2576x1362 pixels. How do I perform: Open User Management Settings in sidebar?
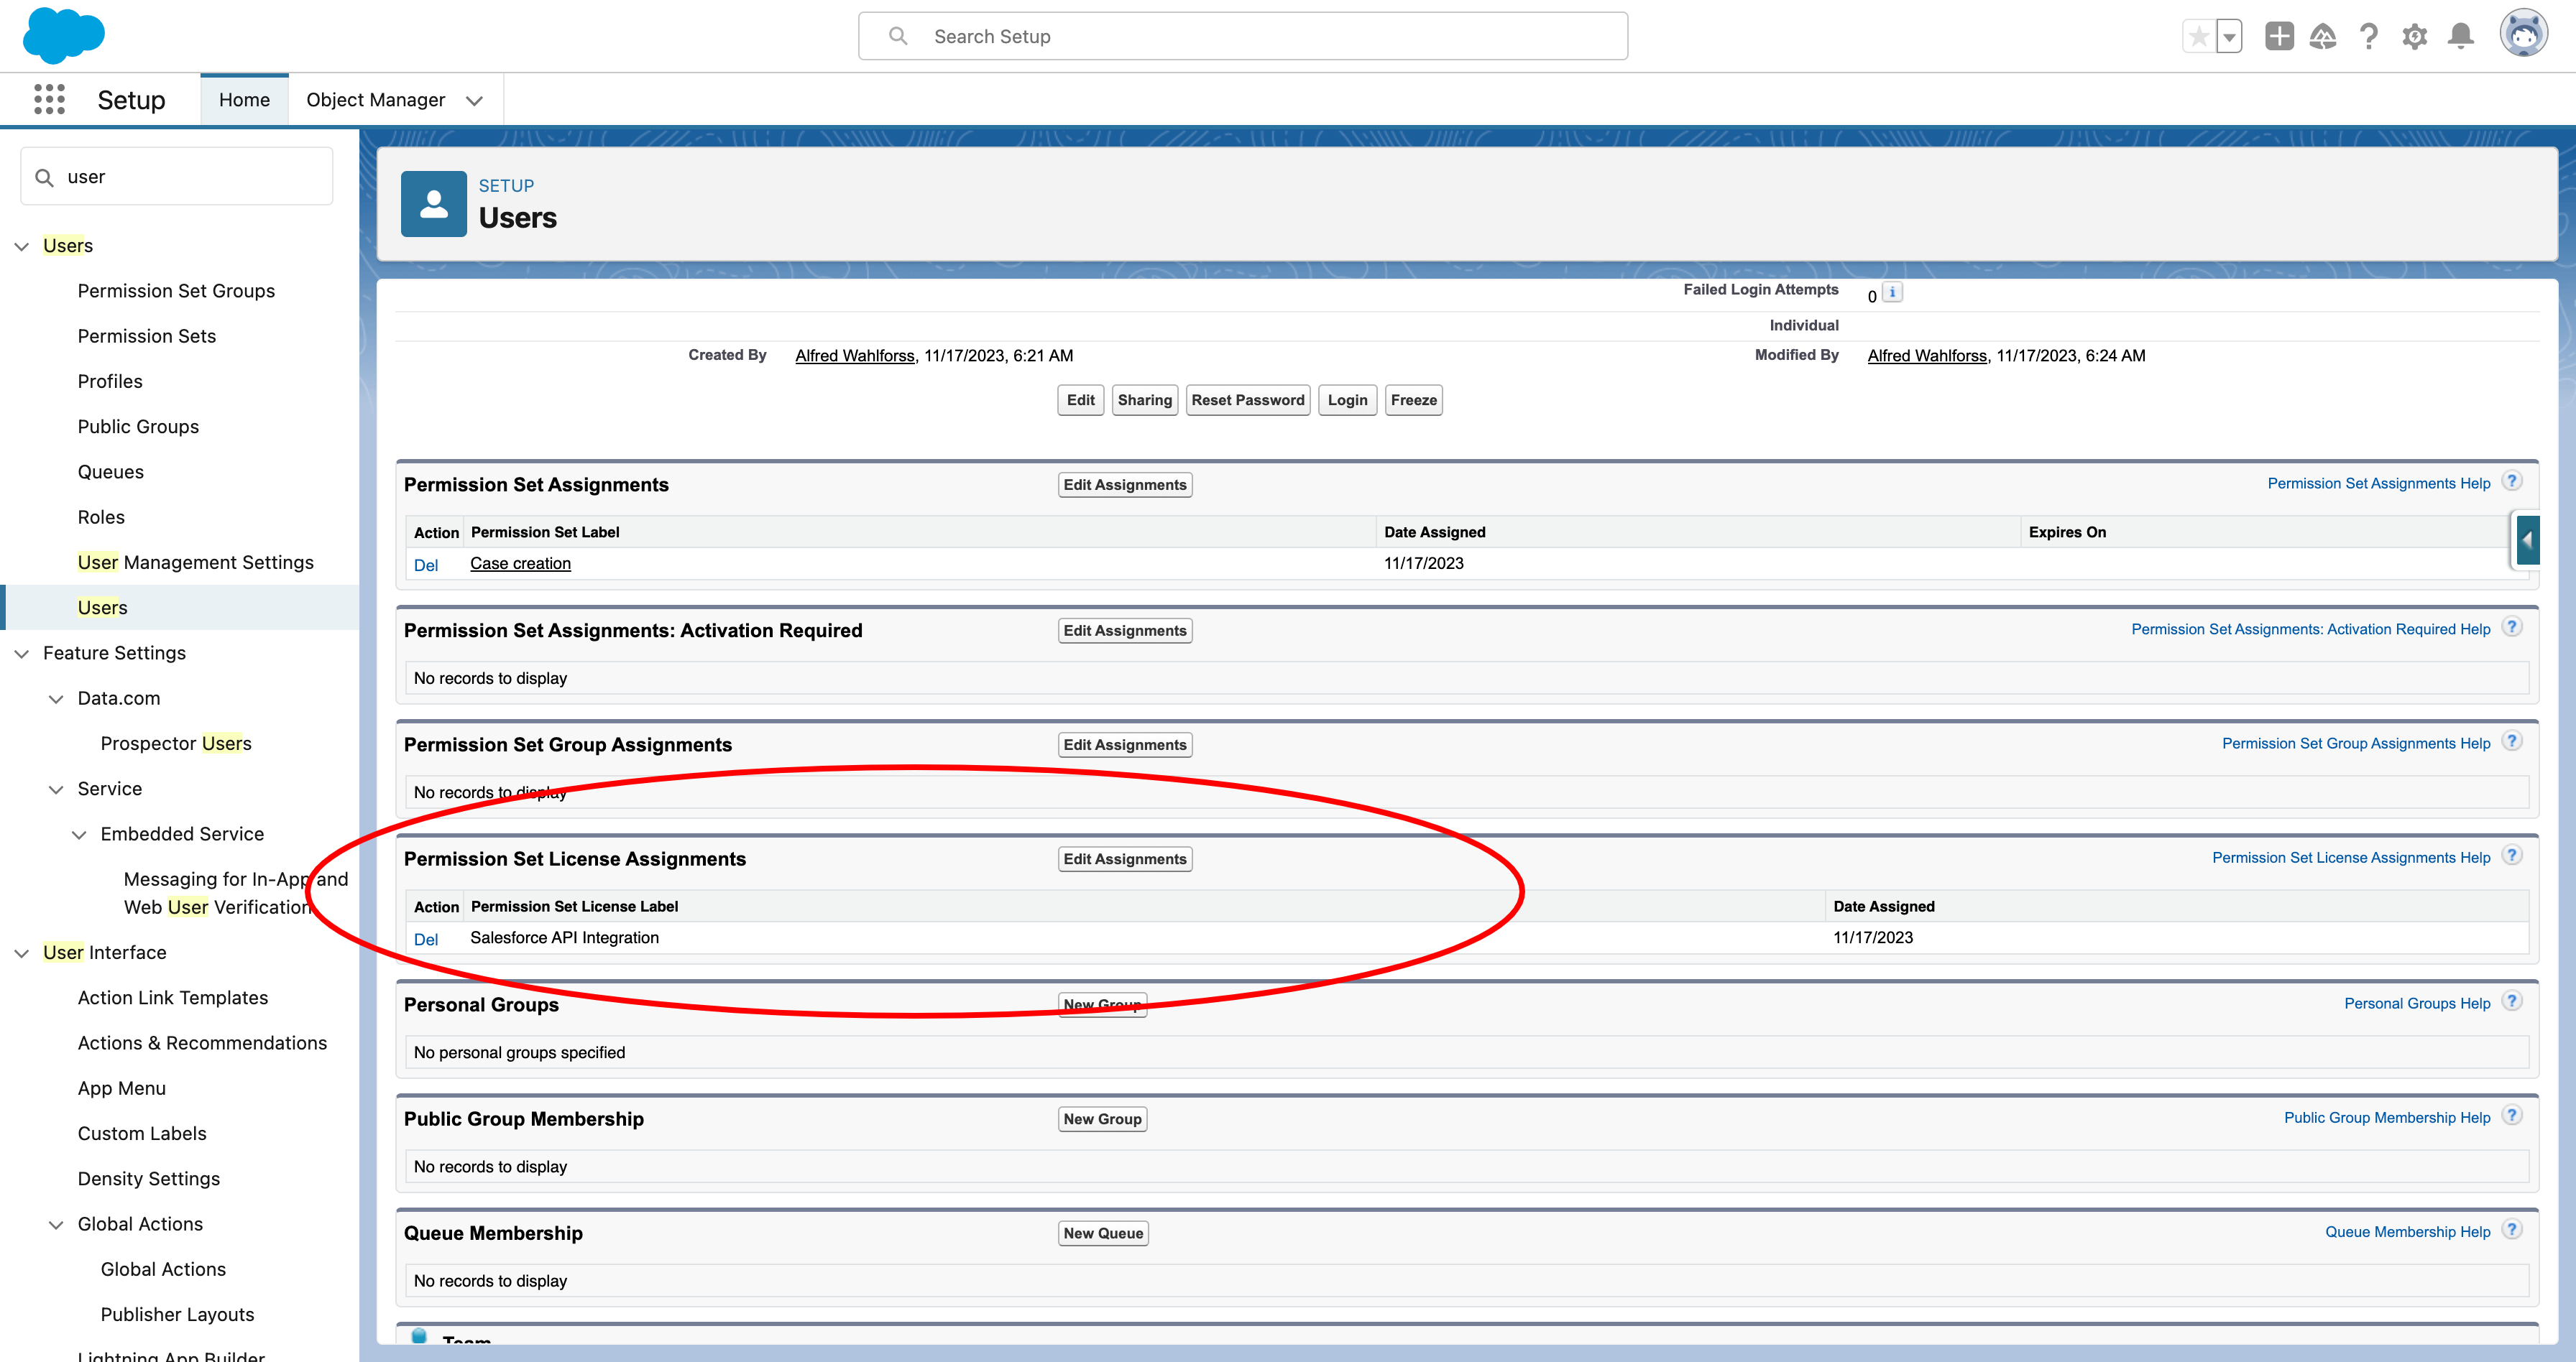coord(196,562)
